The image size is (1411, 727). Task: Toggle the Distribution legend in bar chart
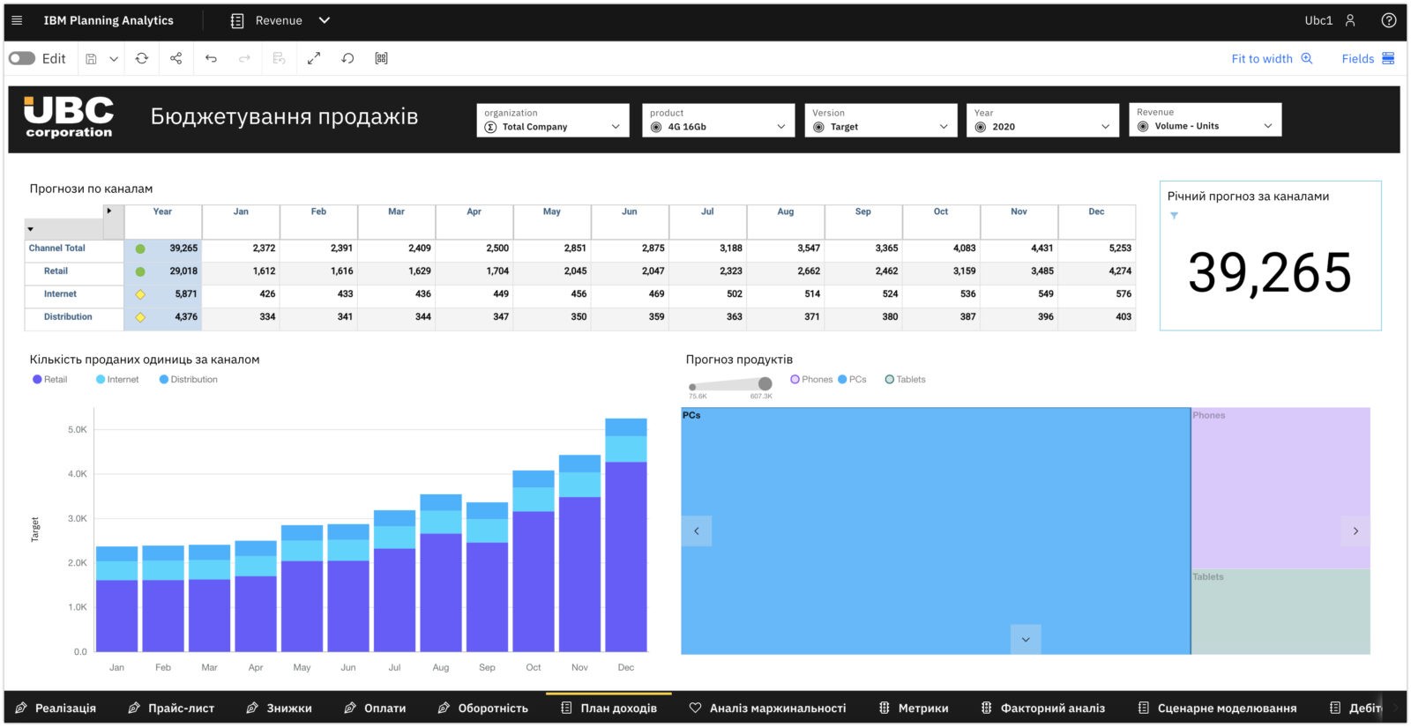tap(189, 380)
